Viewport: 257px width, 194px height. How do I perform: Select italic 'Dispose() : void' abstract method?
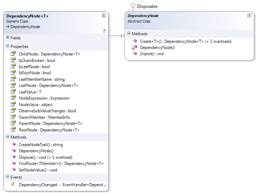click(152, 54)
